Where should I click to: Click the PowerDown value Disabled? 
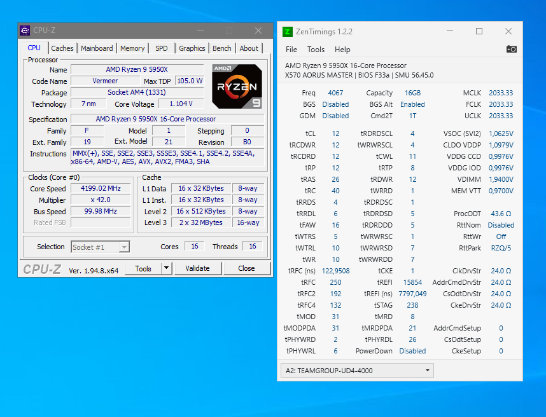(x=412, y=351)
